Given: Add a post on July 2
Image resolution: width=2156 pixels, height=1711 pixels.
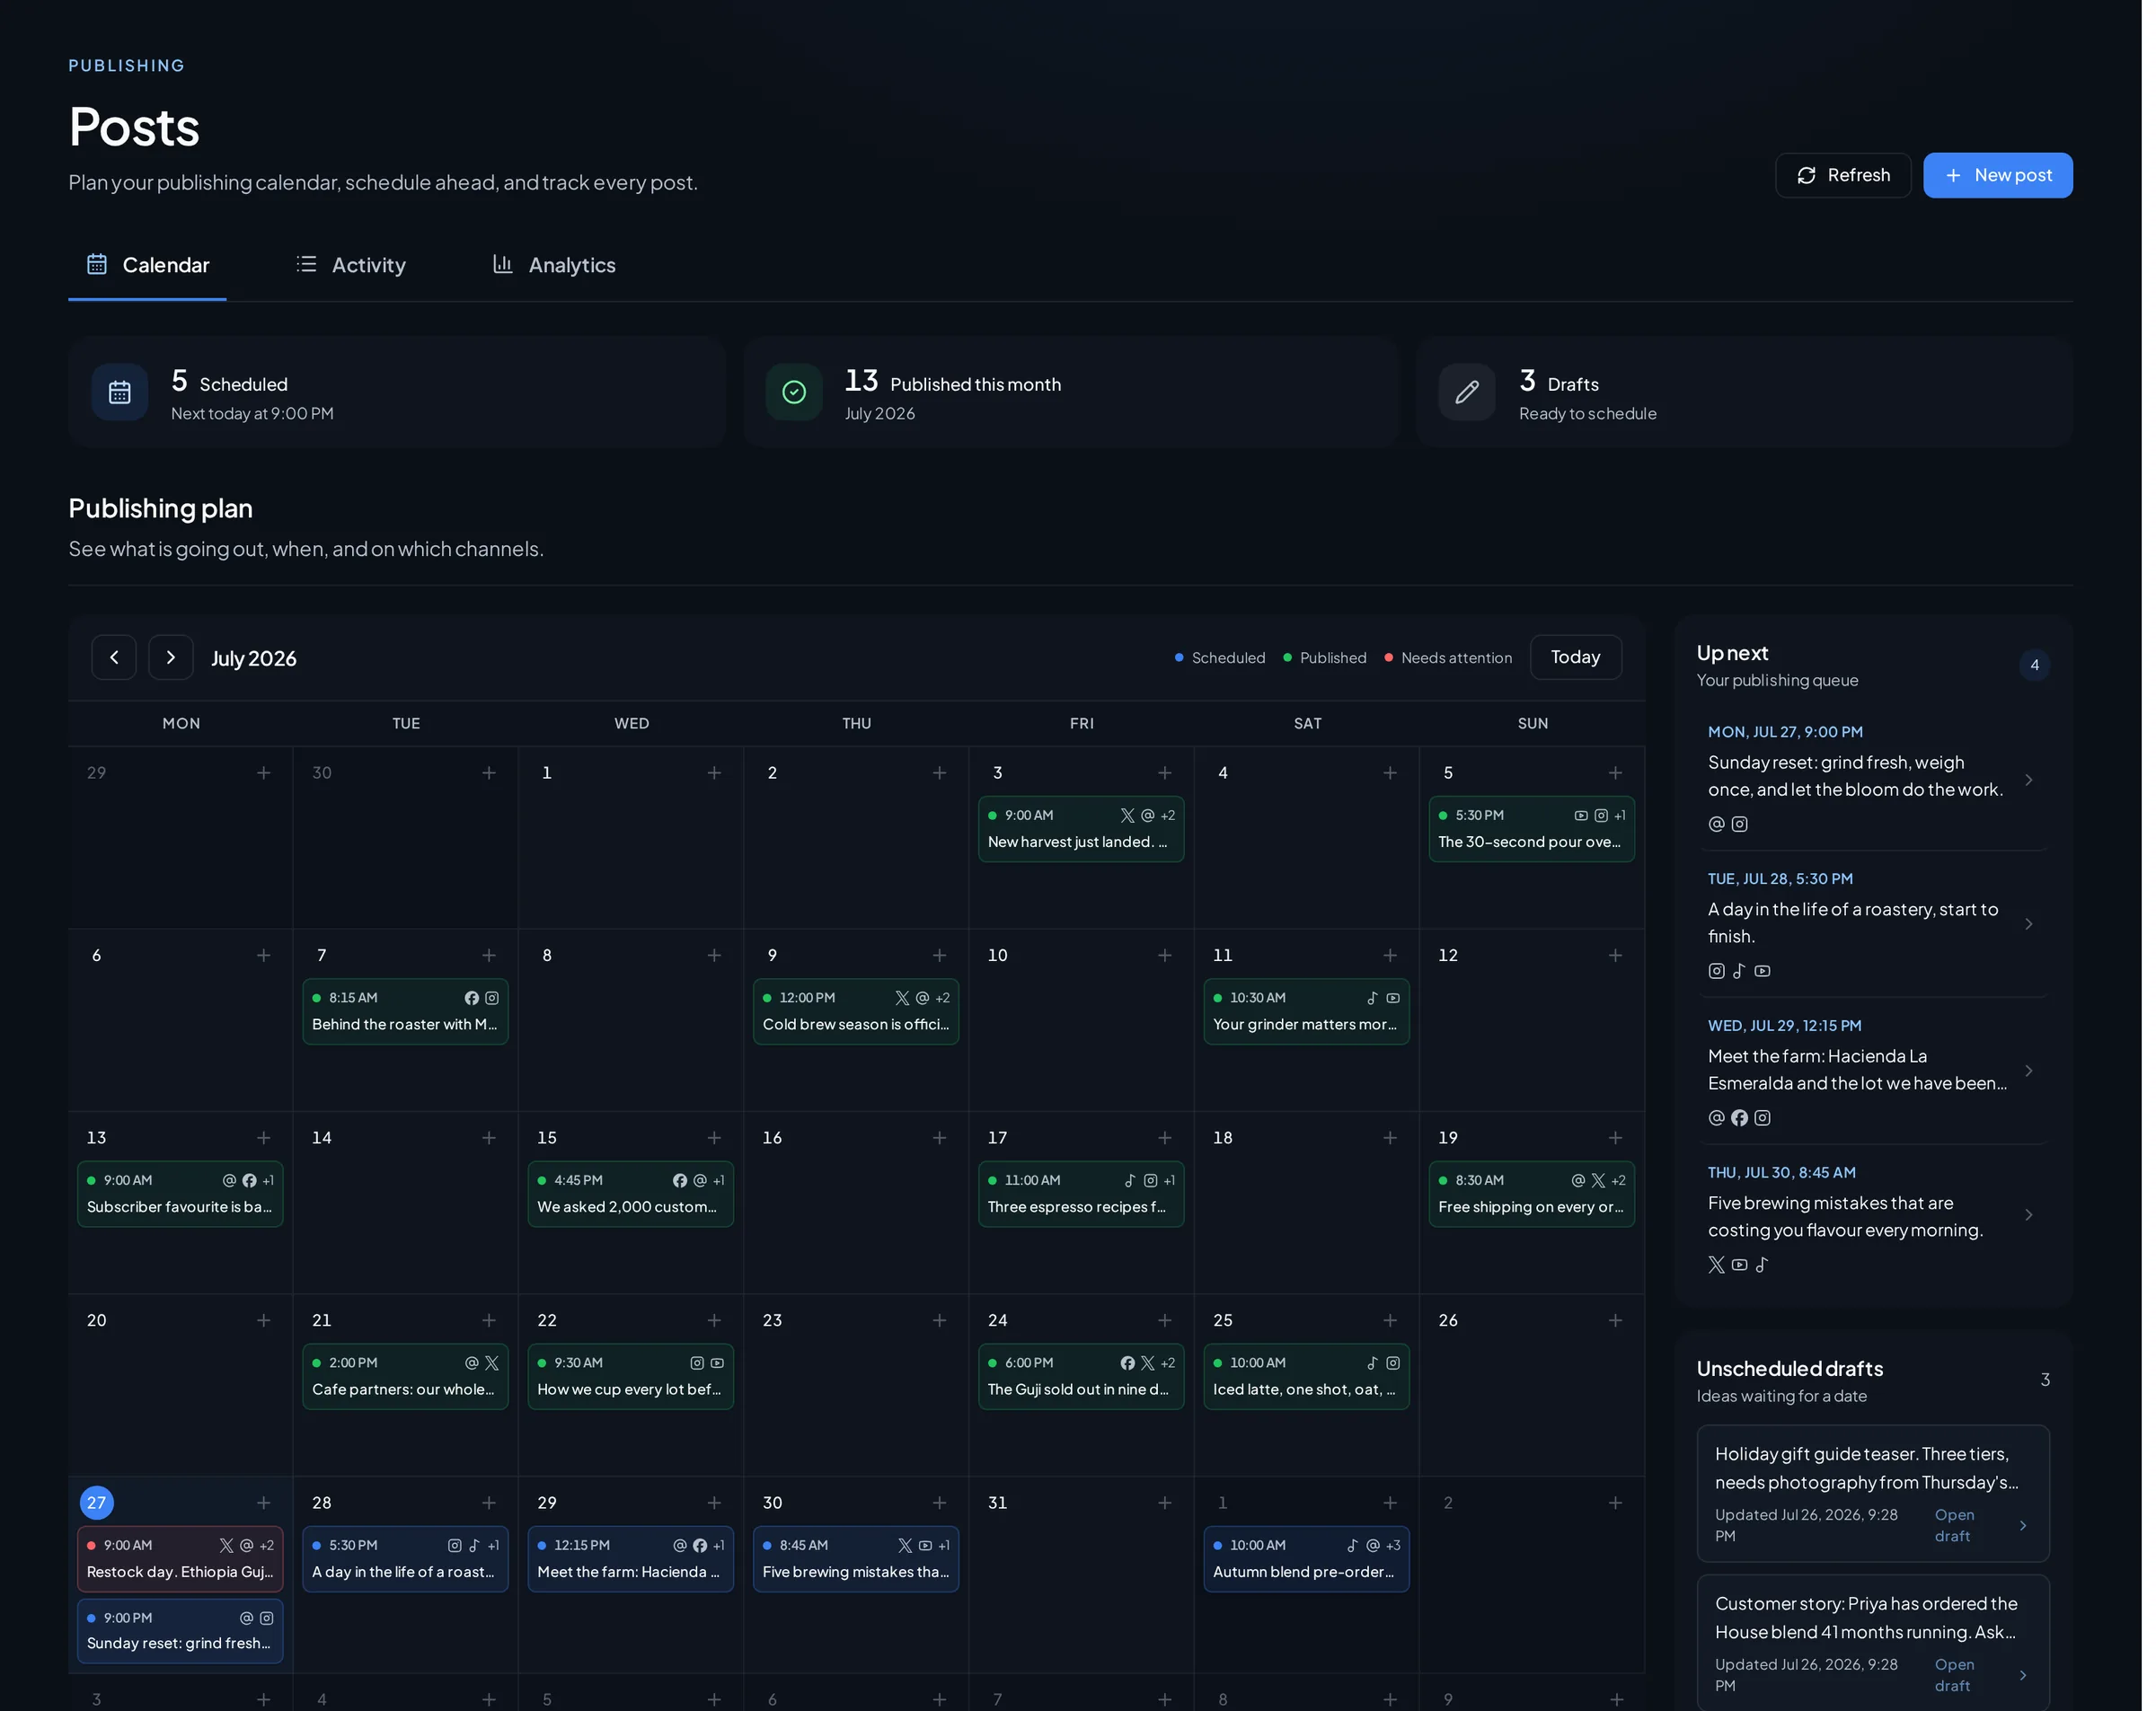Looking at the screenshot, I should pyautogui.click(x=940, y=773).
